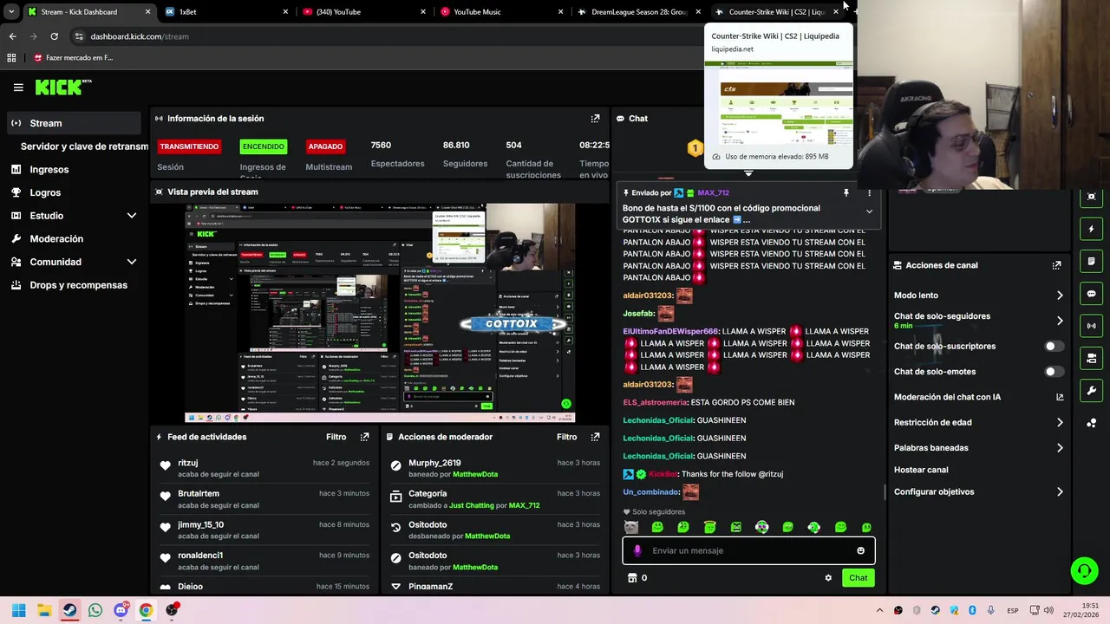Screen dimensions: 1110x624
Task: Click the stream preview thumbnail
Action: 380,314
